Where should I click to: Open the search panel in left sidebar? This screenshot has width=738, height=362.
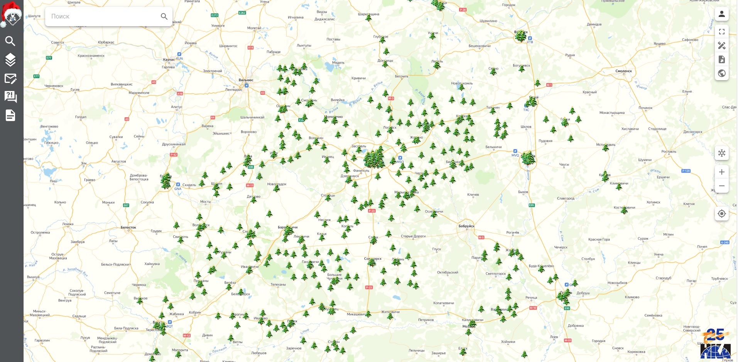[x=10, y=41]
